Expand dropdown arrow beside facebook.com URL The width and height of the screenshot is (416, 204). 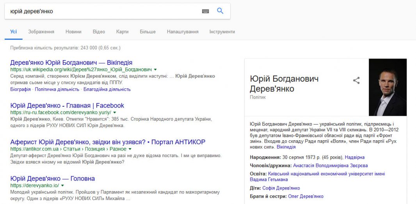click(115, 113)
